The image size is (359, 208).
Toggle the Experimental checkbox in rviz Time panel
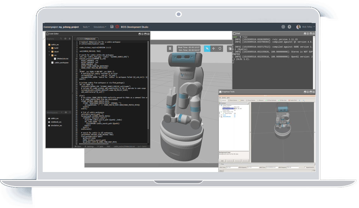(305, 167)
